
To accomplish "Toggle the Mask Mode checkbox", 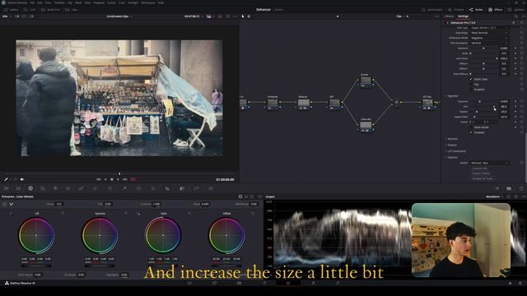I will coord(471,127).
